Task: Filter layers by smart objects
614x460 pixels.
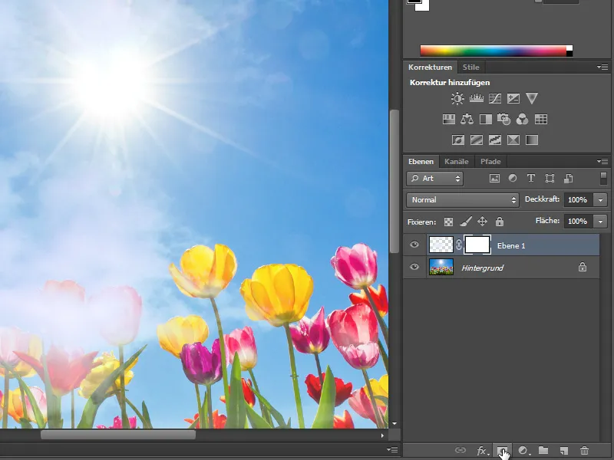Action: click(568, 179)
